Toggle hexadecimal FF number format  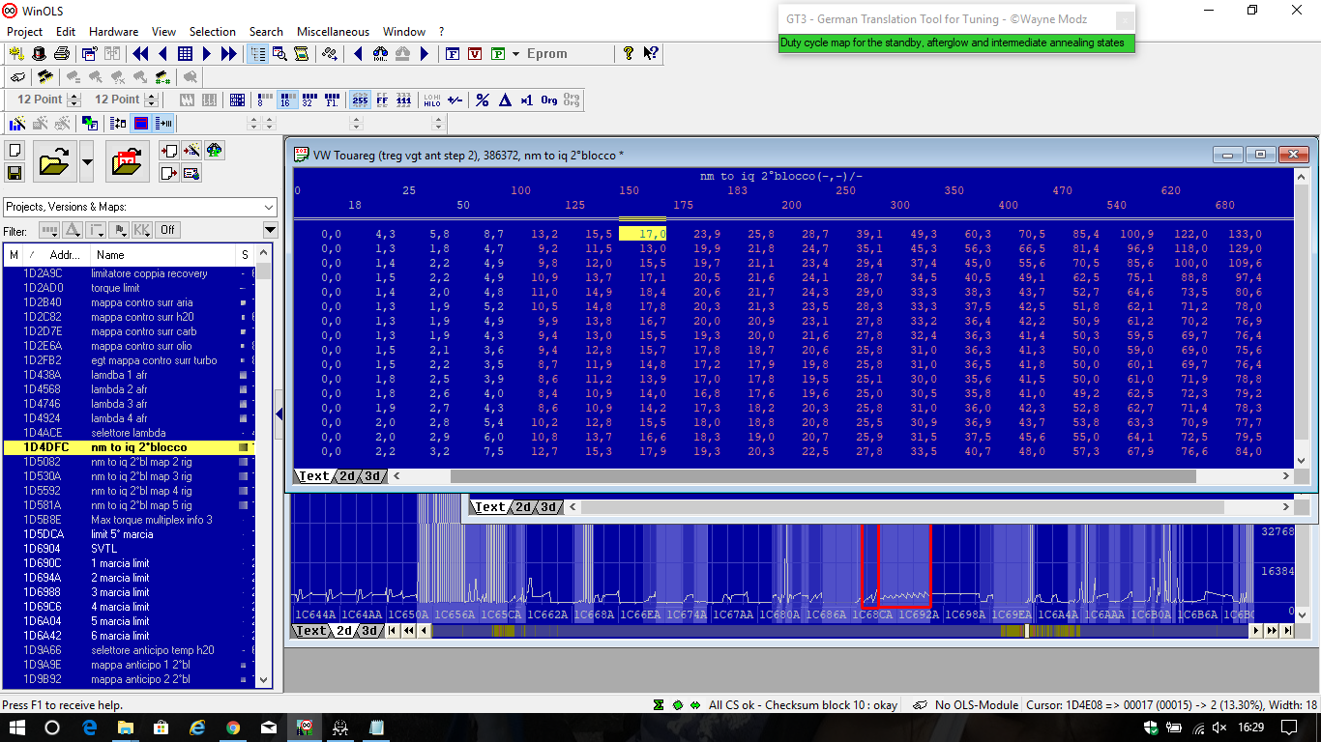pyautogui.click(x=382, y=100)
